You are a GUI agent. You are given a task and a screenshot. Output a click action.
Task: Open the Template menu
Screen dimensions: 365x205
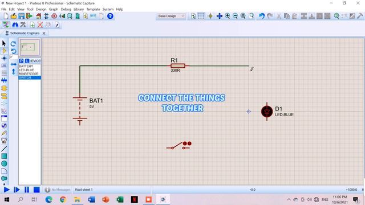click(93, 9)
